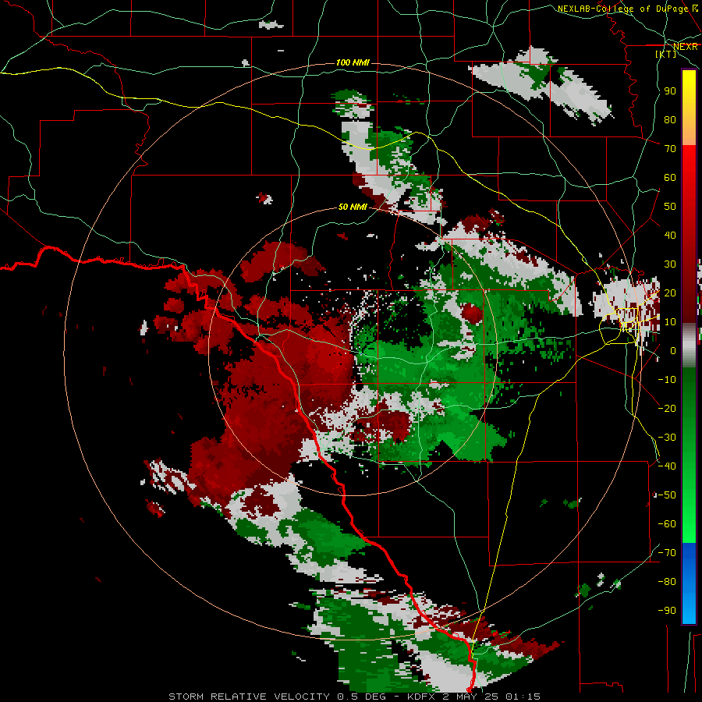The height and width of the screenshot is (702, 702).
Task: Click the 100 NMI range ring label
Action: tap(353, 62)
